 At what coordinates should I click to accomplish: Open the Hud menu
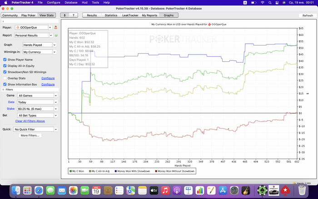[x=84, y=3]
